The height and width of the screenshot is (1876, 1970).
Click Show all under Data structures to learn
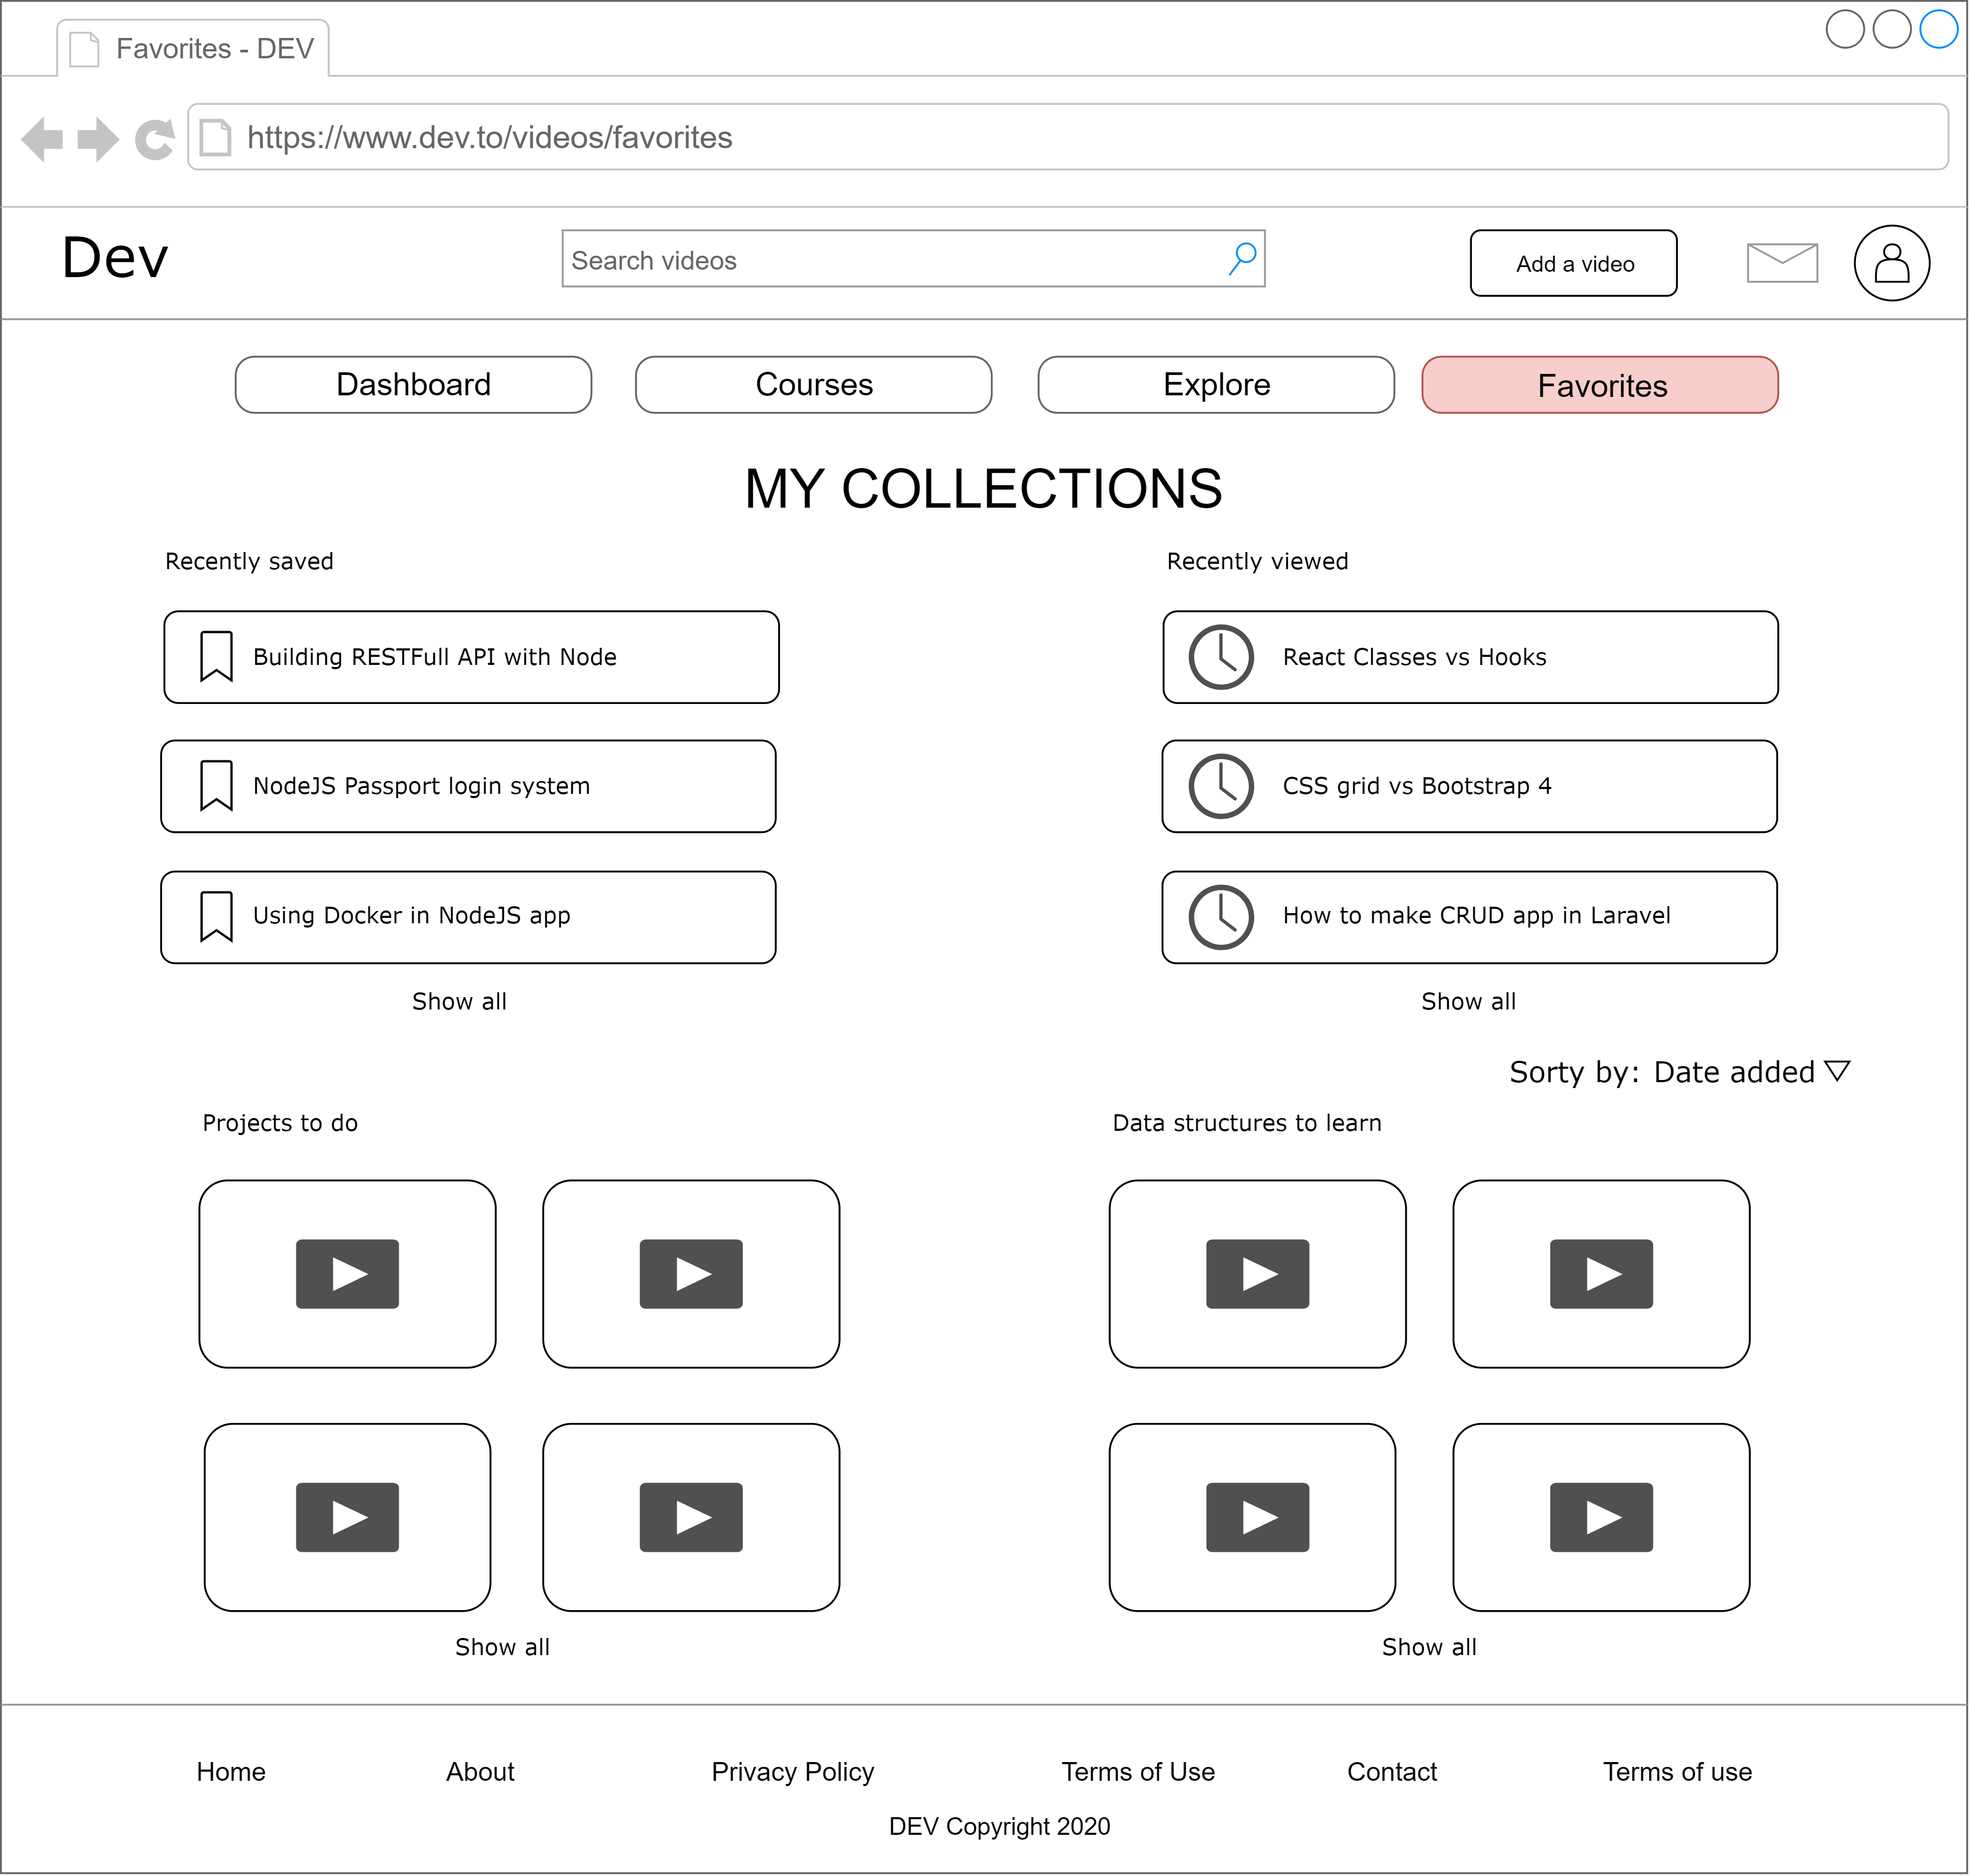1430,1648
